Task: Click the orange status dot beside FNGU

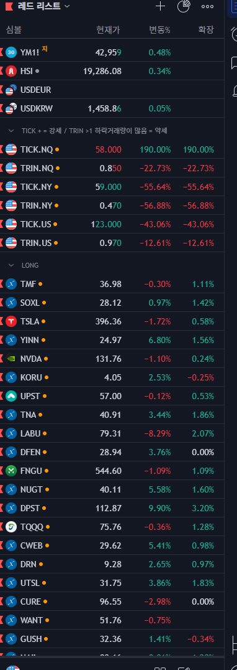Action: pos(47,471)
